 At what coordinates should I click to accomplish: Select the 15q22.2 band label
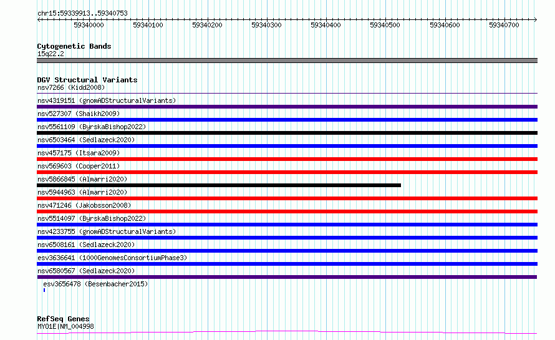51,54
